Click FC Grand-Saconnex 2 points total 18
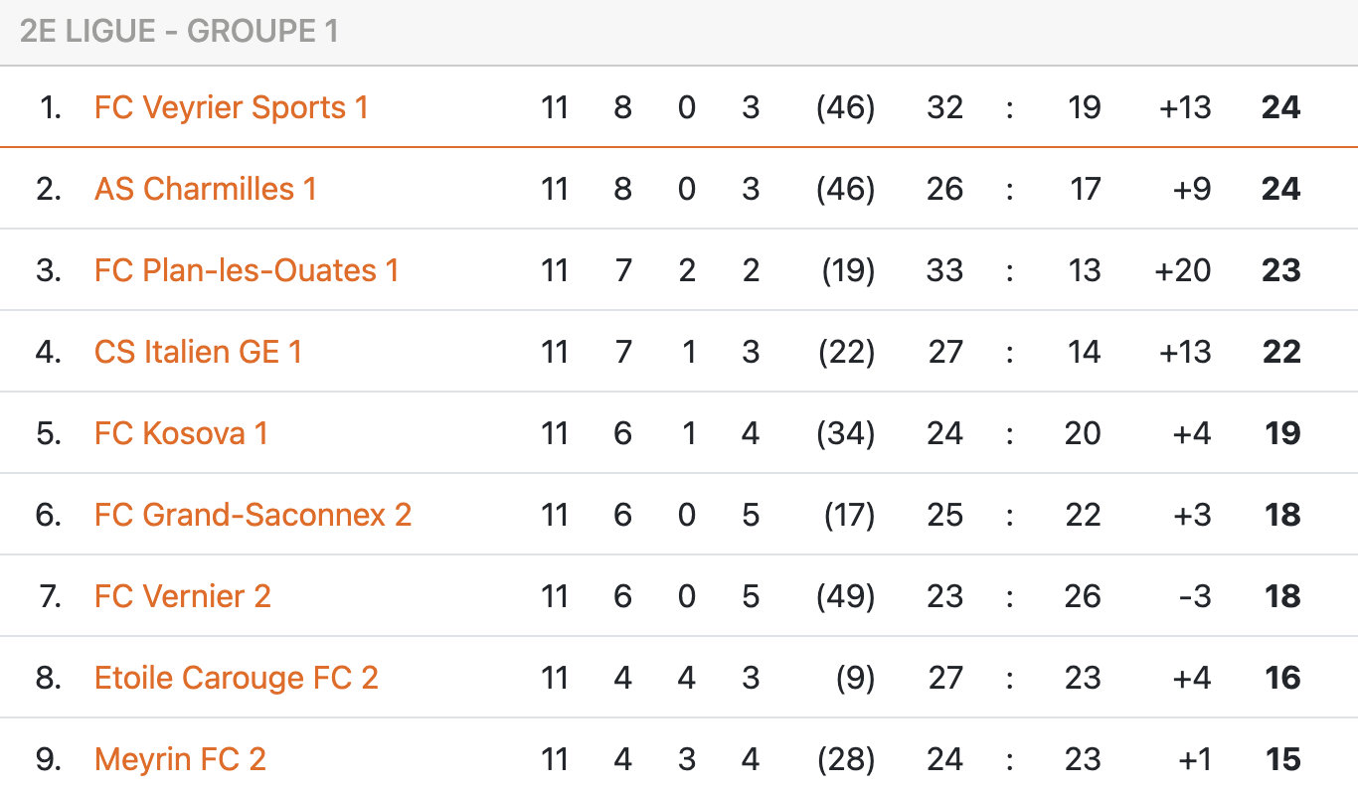 1282,515
